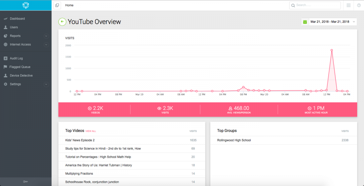This screenshot has width=364, height=186.
Task: Click the Dashboard chart-line icon
Action: [6, 19]
